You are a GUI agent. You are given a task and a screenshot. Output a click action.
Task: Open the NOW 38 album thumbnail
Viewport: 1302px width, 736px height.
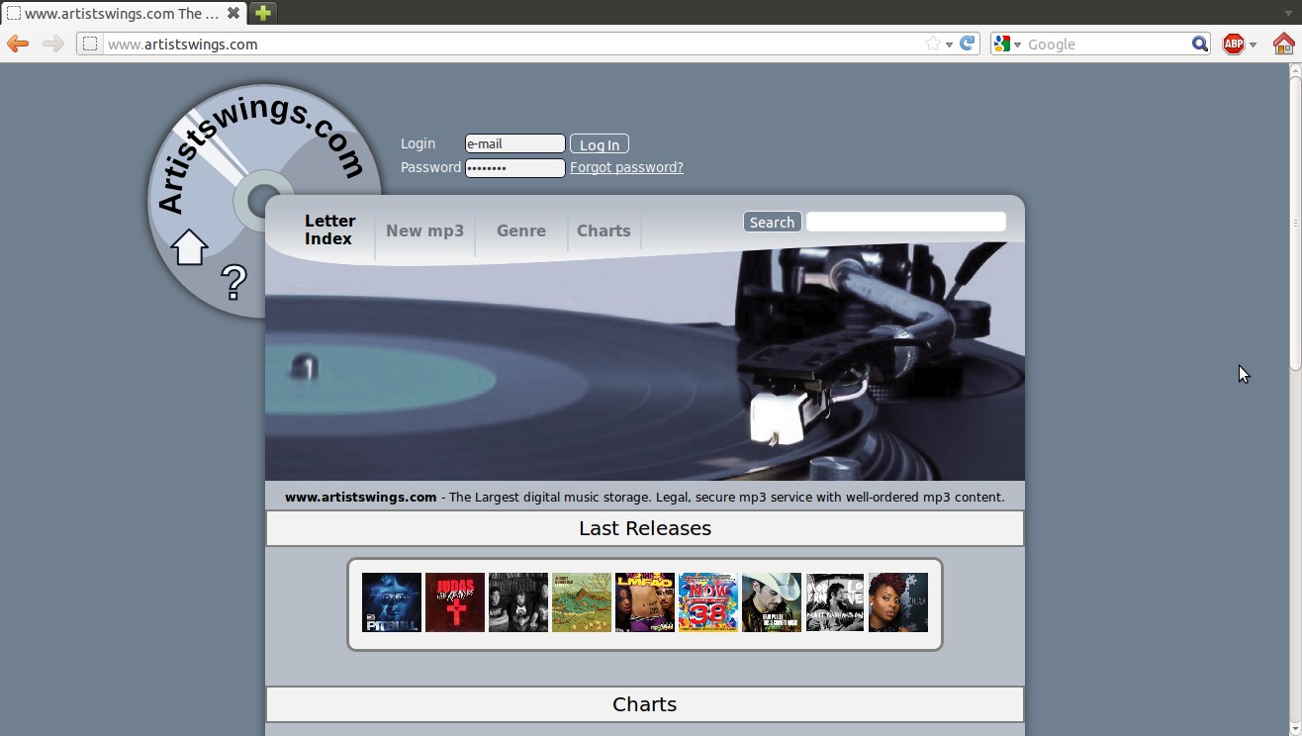708,602
